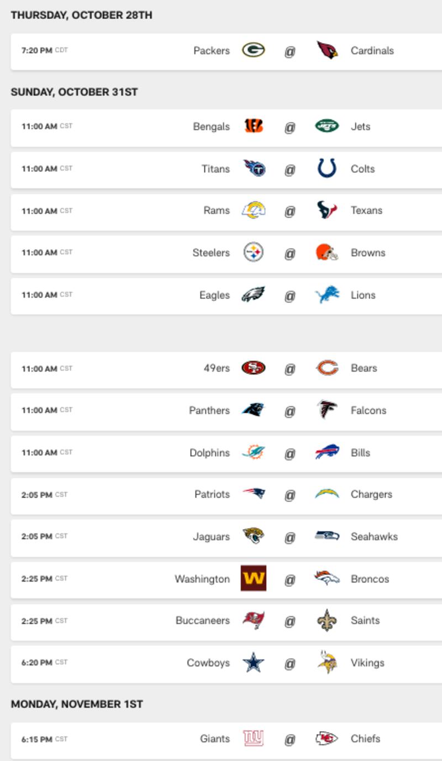442x761 pixels.
Task: Click the Colts horseshoe logo
Action: pyautogui.click(x=327, y=168)
